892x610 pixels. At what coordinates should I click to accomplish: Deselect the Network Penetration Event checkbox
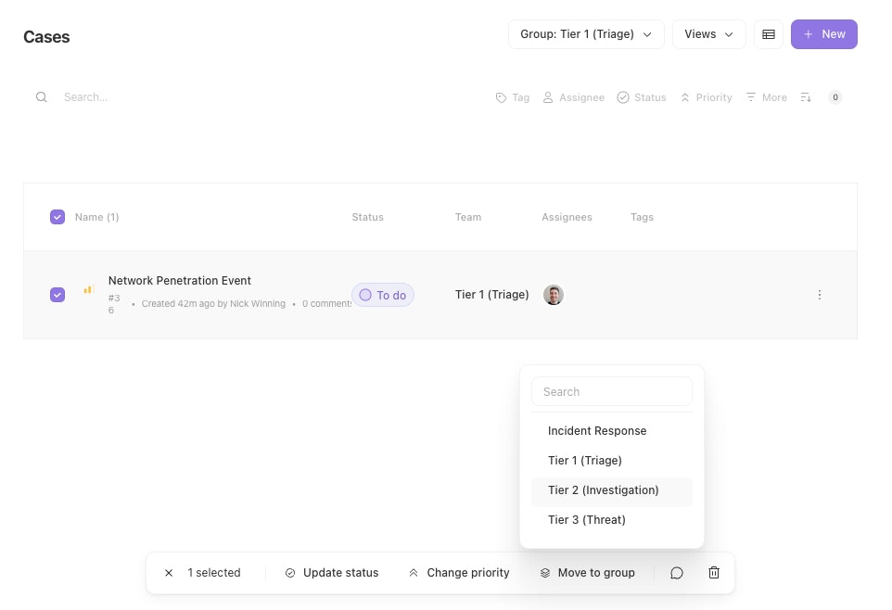coord(57,295)
